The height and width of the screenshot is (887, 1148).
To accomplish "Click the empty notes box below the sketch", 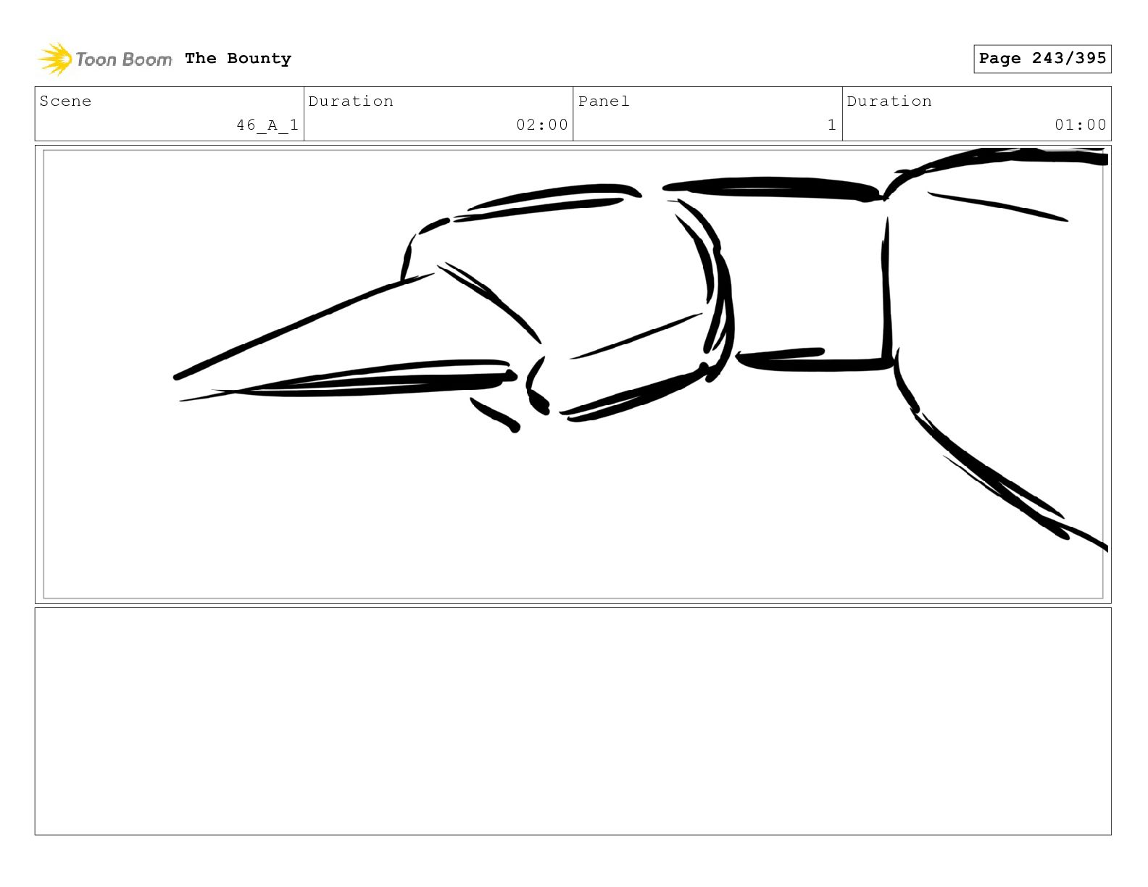I will 573,721.
